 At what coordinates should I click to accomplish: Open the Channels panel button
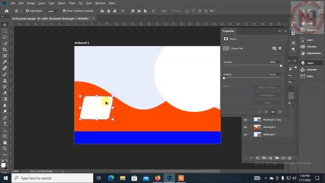click(311, 70)
